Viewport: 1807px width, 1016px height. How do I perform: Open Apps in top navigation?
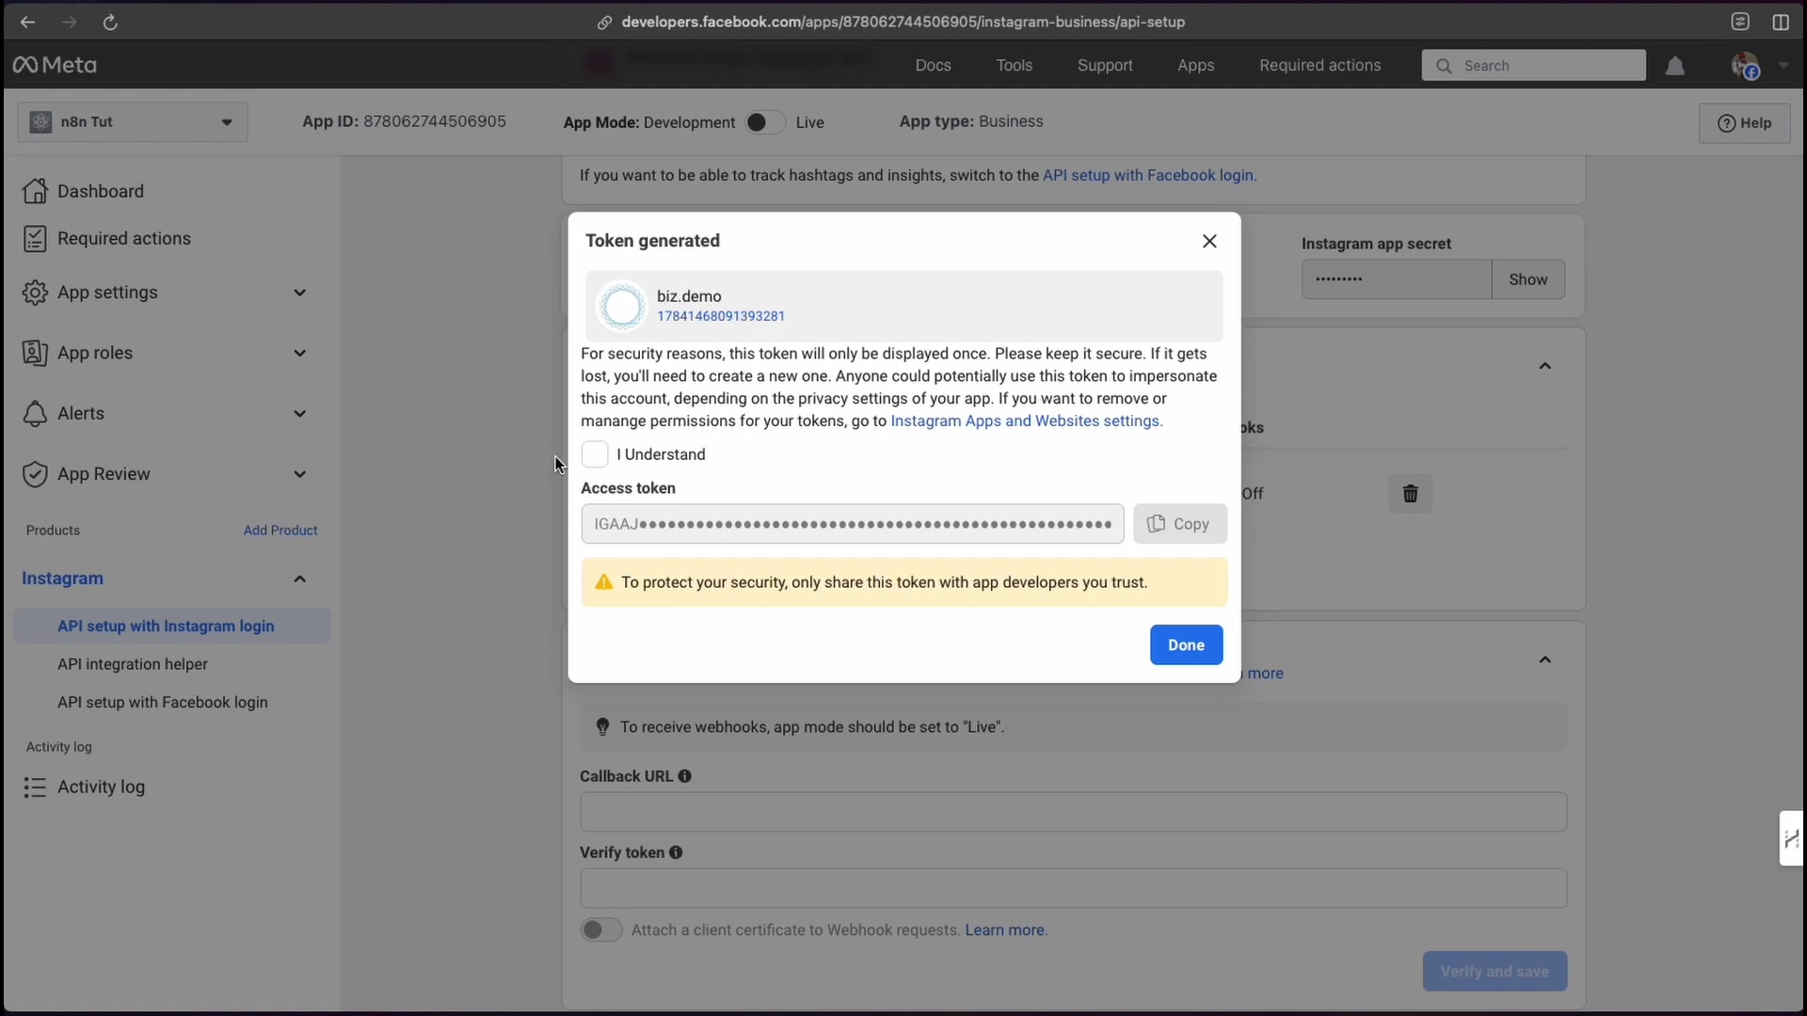1195,65
